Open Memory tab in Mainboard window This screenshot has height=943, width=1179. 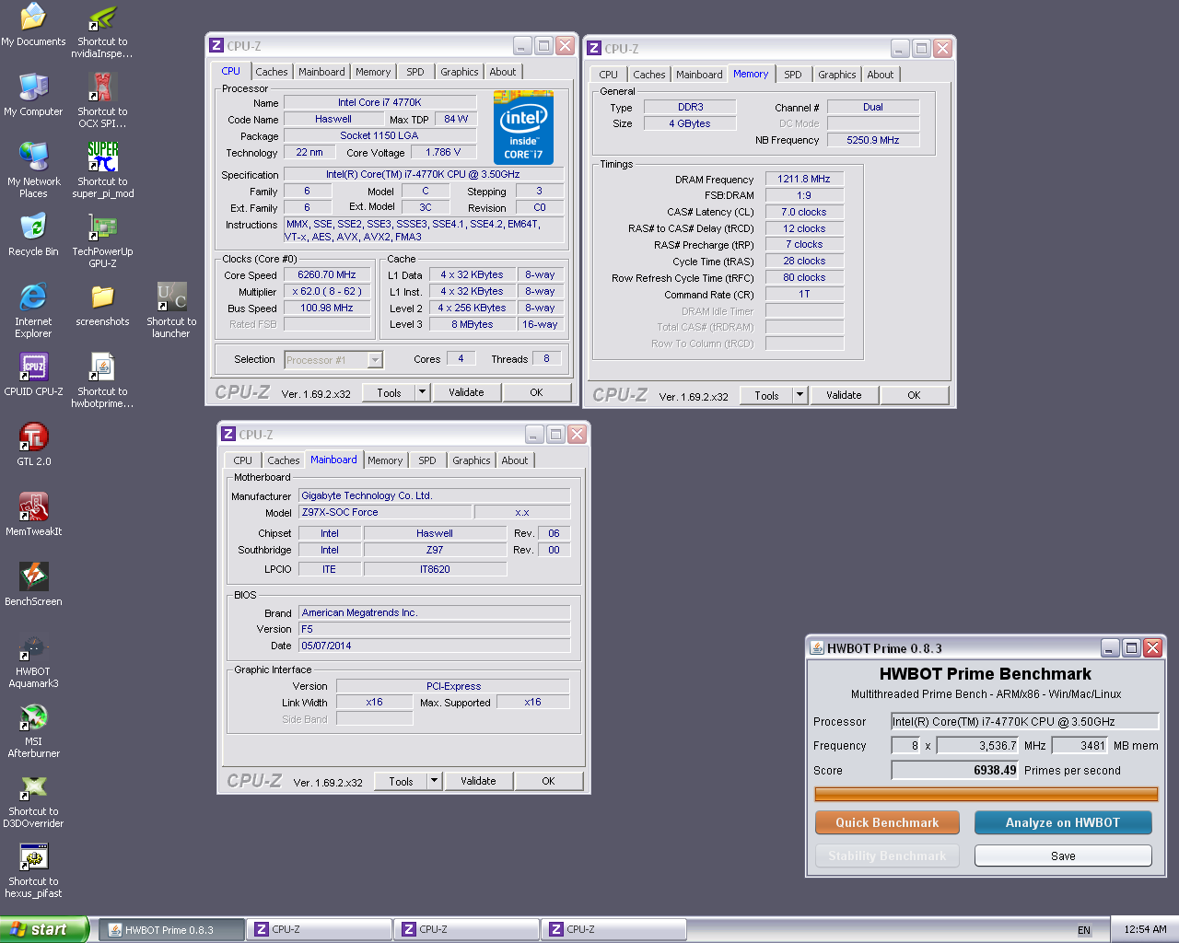click(x=385, y=460)
